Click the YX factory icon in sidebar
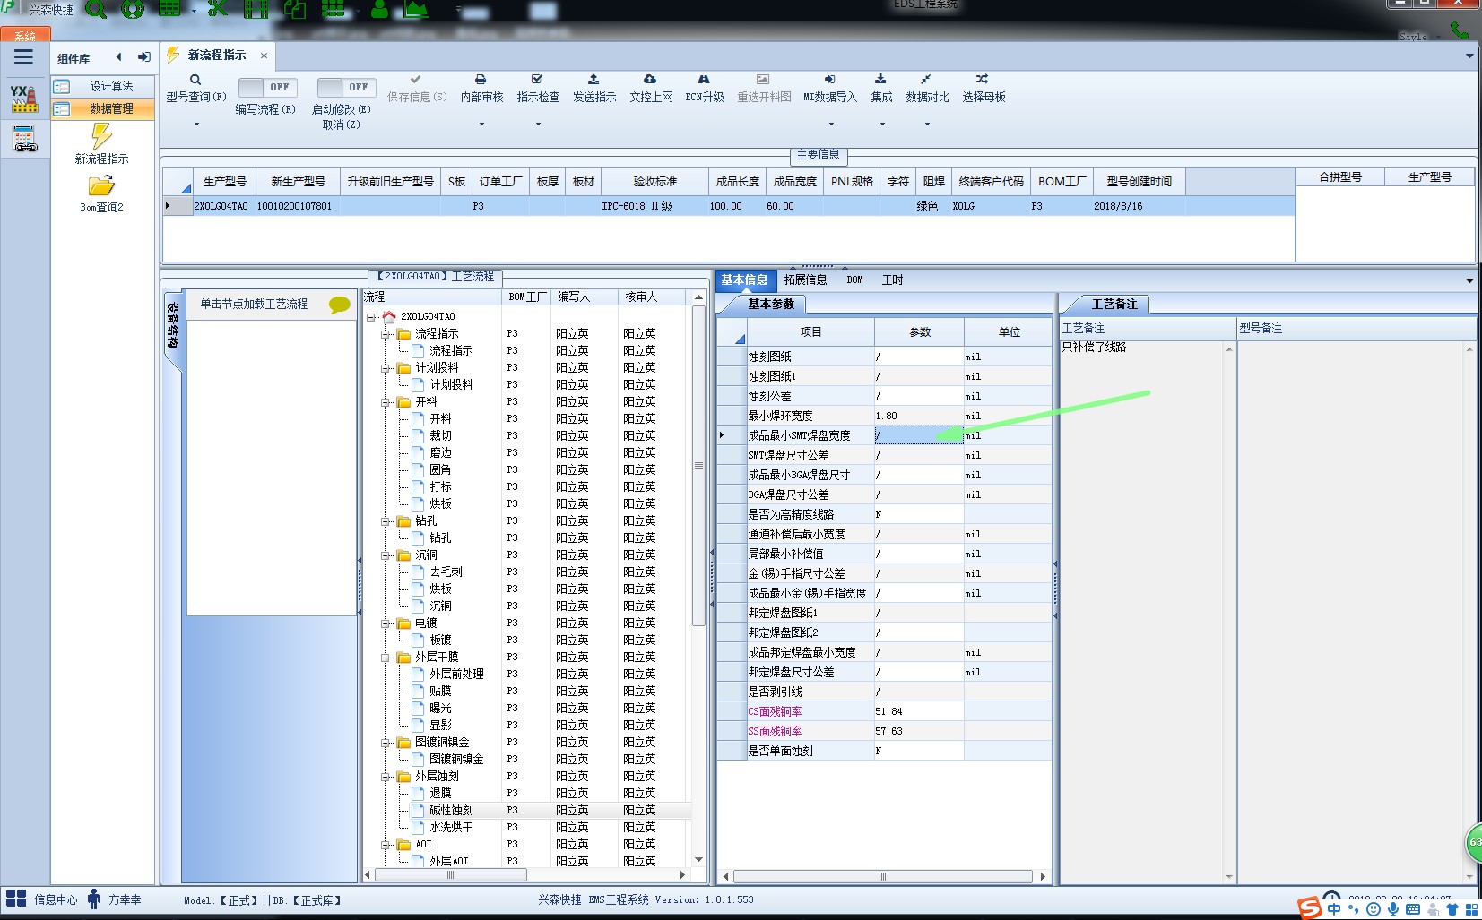The image size is (1482, 920). pos(24,99)
